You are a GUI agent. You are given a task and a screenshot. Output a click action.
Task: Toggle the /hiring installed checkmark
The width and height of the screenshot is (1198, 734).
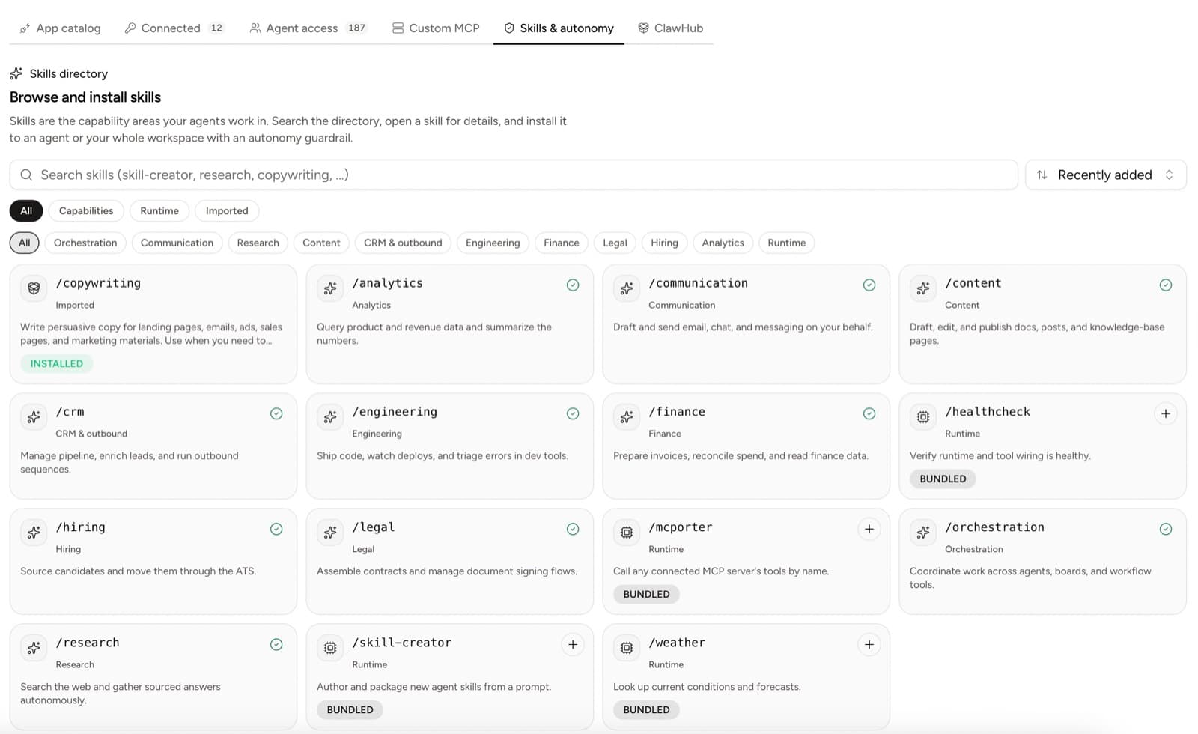(x=276, y=529)
